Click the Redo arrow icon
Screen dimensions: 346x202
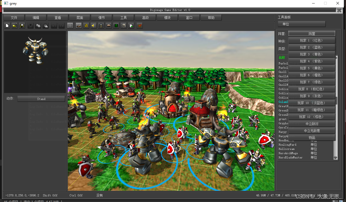coord(62,26)
